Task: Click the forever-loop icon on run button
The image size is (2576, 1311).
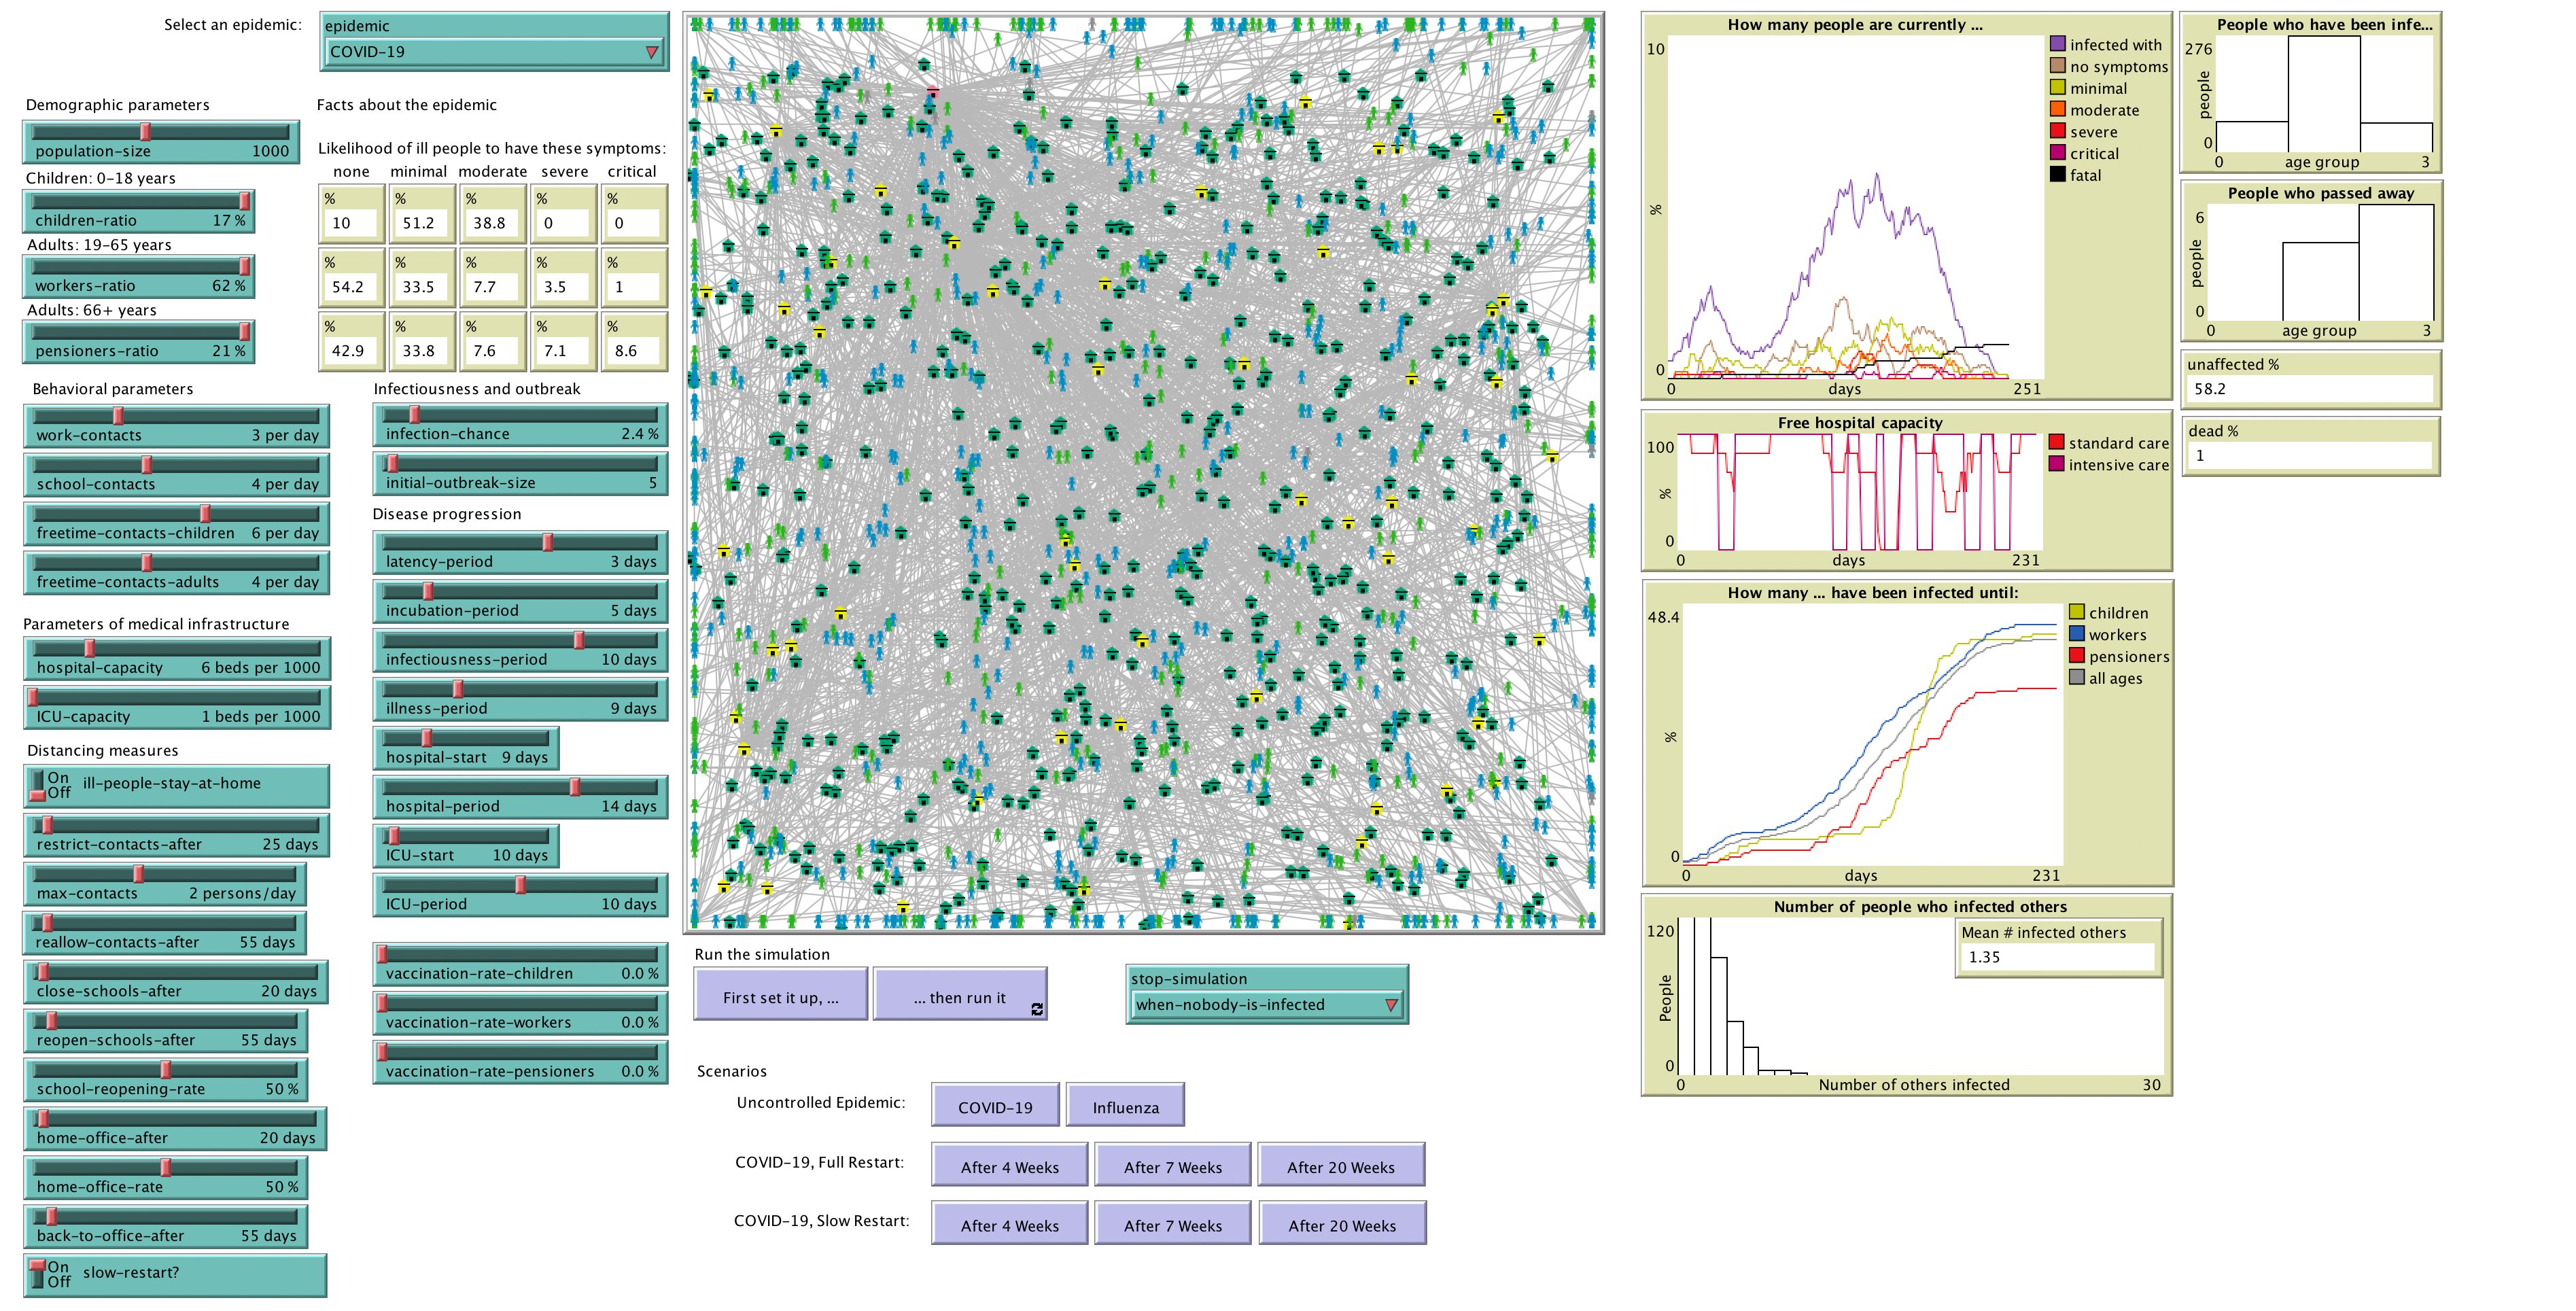Action: [1037, 1010]
